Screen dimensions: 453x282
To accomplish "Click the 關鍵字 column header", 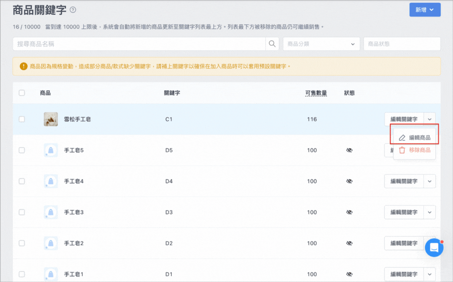I will [x=172, y=93].
